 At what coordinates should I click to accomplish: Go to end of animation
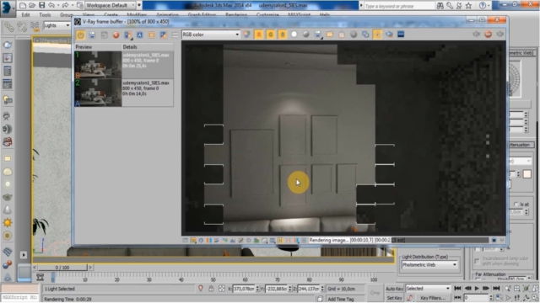tap(496, 289)
